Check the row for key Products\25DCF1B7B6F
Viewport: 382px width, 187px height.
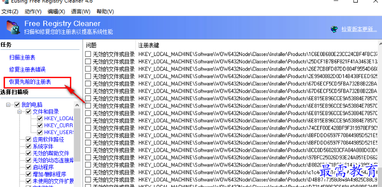coord(88,61)
